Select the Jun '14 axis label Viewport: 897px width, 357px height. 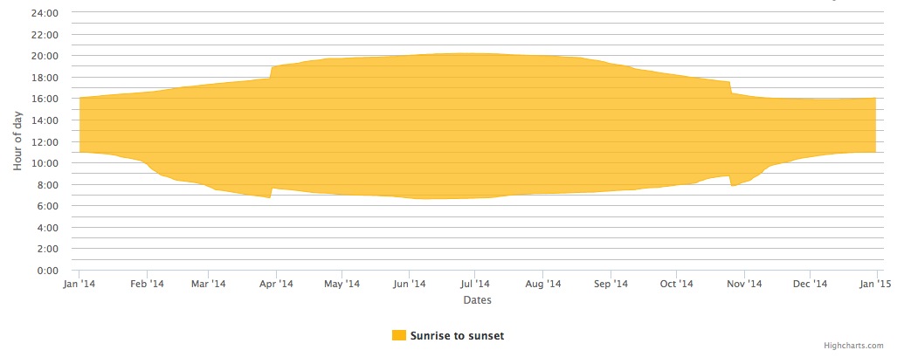pyautogui.click(x=410, y=284)
